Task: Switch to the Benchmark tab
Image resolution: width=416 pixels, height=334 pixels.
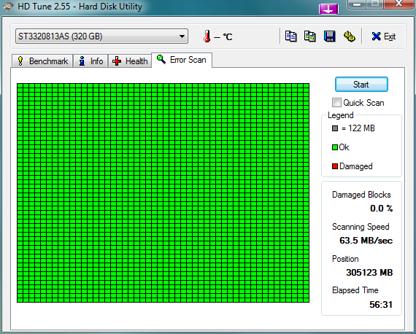Action: pos(42,61)
